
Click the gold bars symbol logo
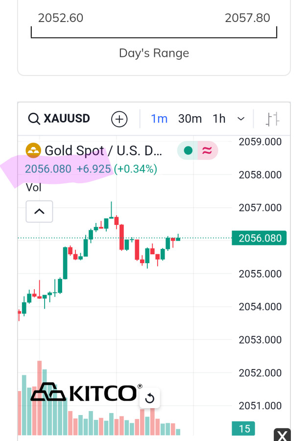[33, 150]
